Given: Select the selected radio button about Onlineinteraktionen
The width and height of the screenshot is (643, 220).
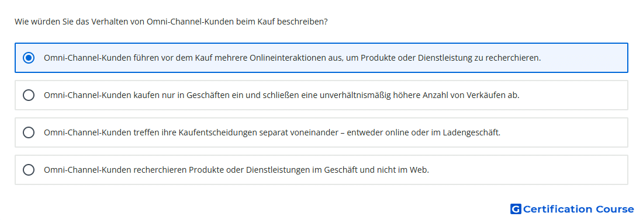Looking at the screenshot, I should click(29, 58).
